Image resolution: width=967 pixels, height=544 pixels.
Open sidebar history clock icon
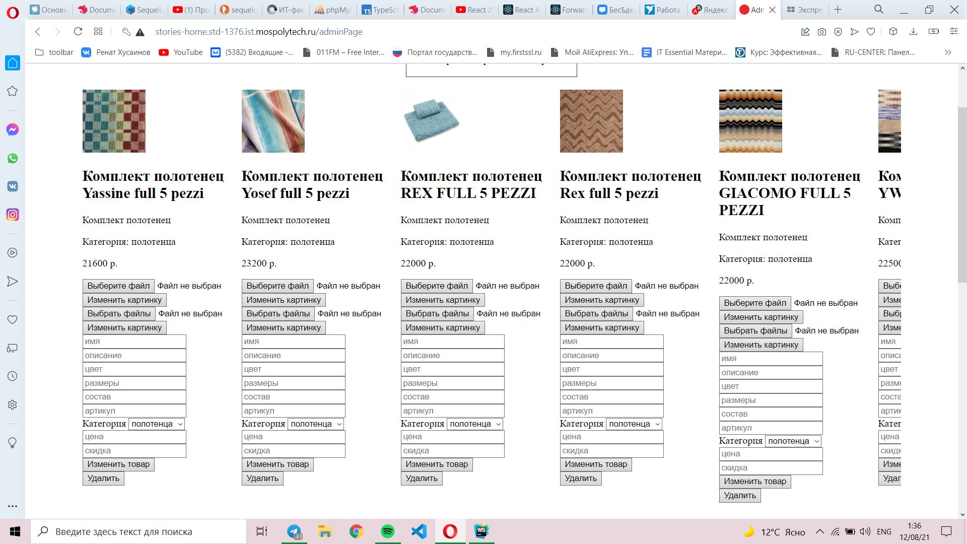point(13,376)
